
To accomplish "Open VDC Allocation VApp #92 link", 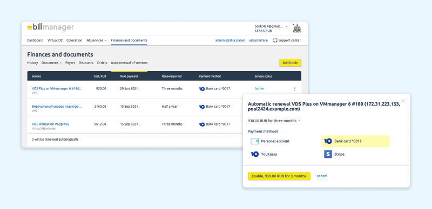I will coord(50,124).
